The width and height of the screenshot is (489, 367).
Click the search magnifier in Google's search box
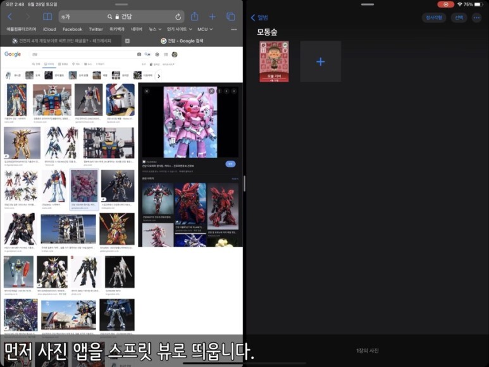pyautogui.click(x=147, y=54)
